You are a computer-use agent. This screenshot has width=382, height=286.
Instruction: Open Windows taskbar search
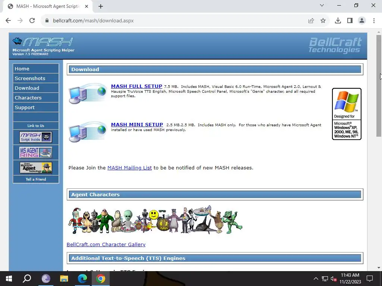[x=27, y=279]
